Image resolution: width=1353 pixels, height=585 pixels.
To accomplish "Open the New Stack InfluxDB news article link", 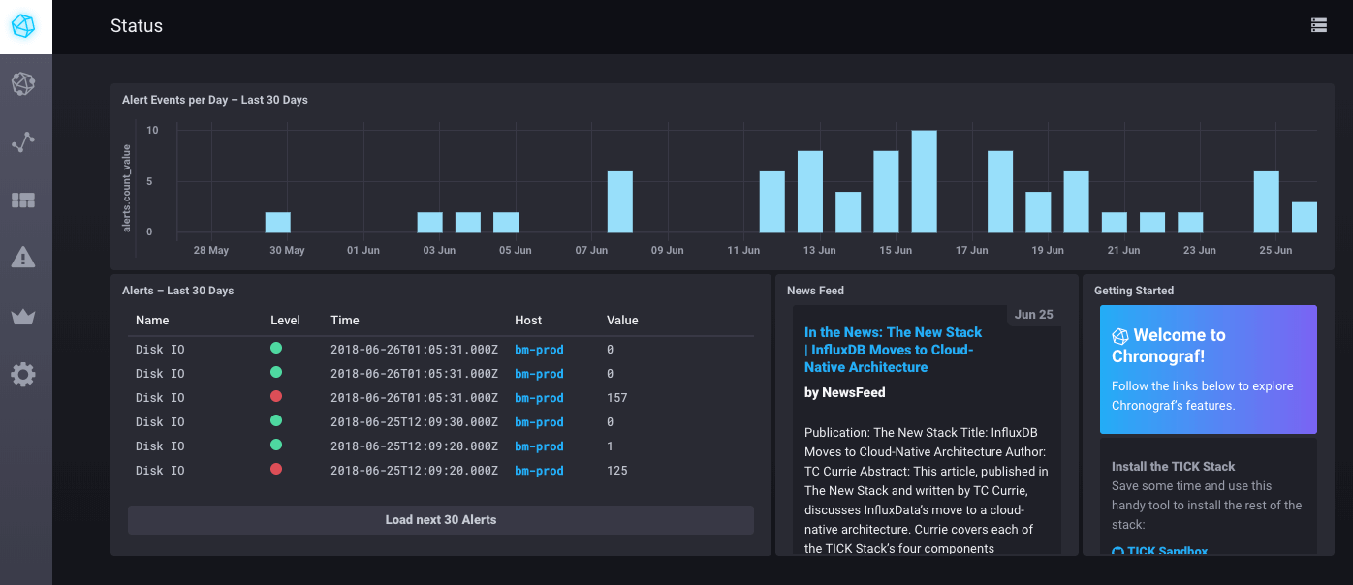I will tap(893, 350).
